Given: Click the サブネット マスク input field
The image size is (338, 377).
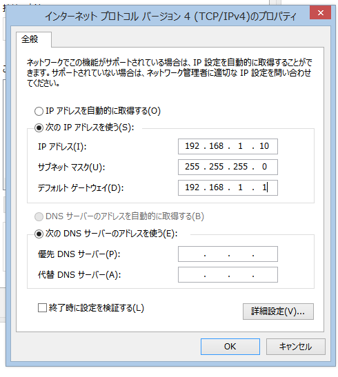Looking at the screenshot, I should coord(228,167).
